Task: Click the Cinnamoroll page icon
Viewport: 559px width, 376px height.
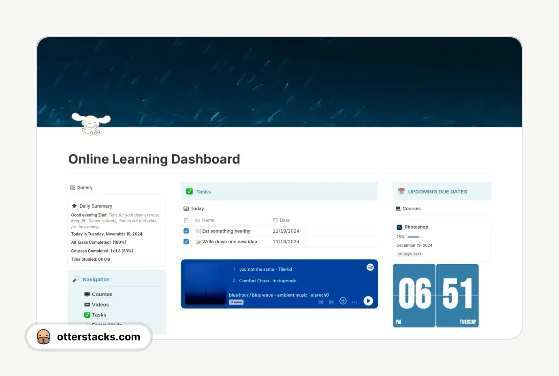Action: (91, 123)
